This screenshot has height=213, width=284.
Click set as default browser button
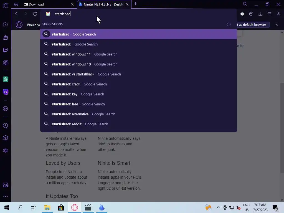(x=252, y=25)
